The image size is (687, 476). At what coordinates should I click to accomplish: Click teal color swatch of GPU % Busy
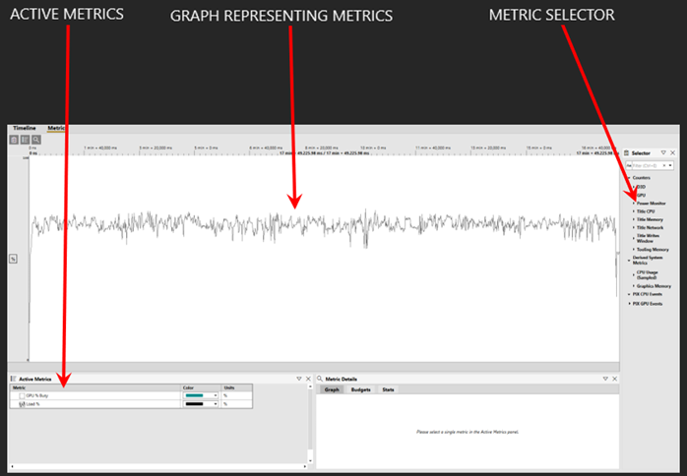tap(195, 396)
